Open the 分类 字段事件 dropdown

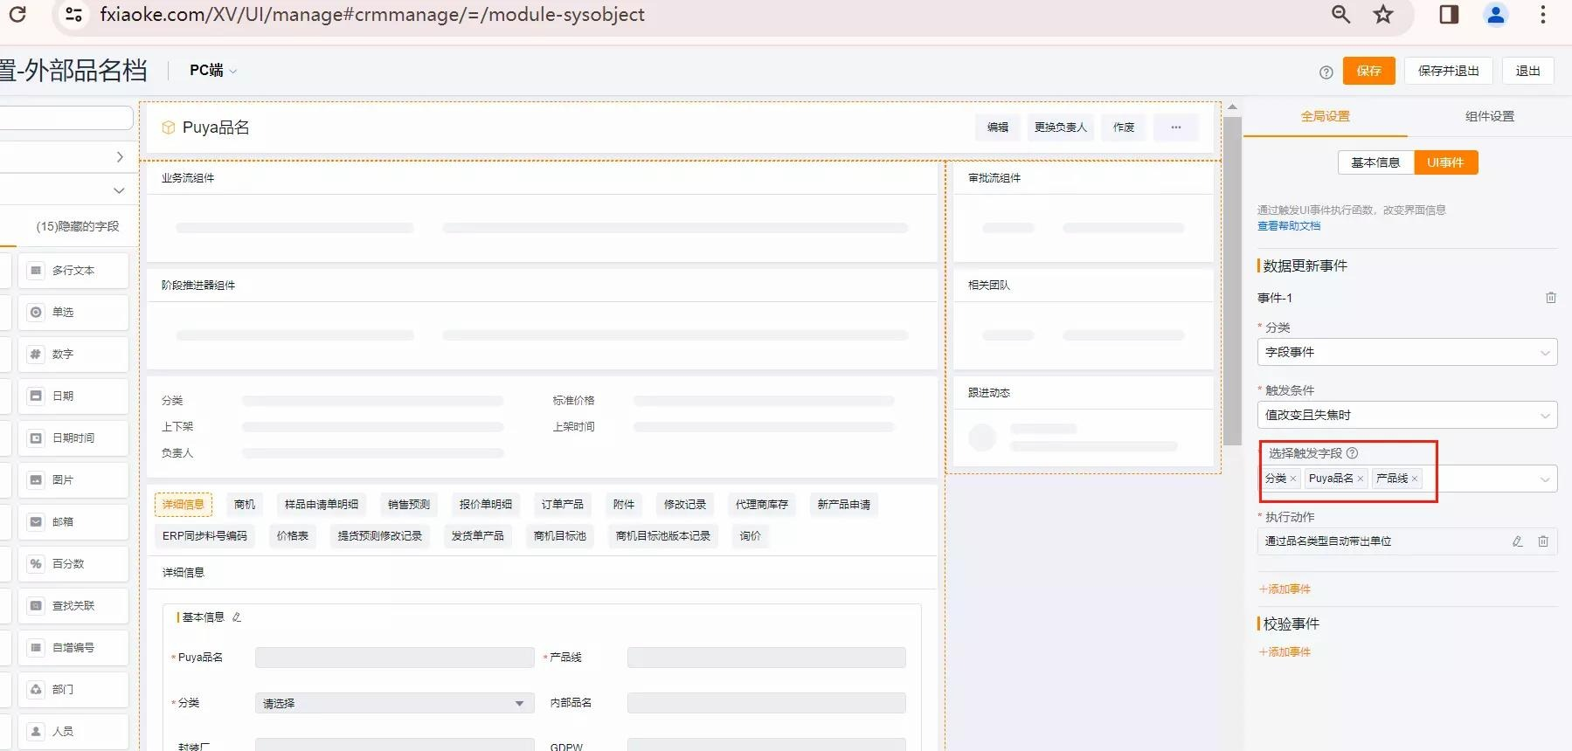[1408, 352]
